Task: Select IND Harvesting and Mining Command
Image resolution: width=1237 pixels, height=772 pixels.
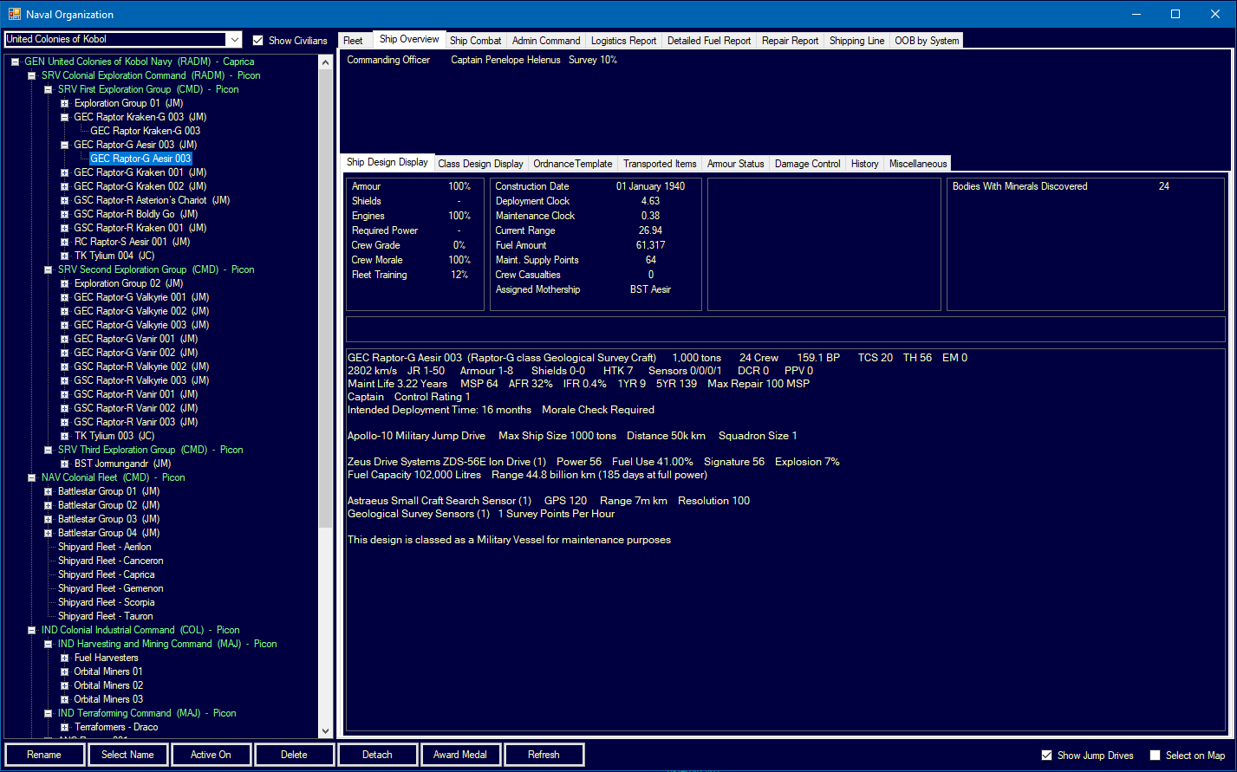Action: tap(167, 644)
